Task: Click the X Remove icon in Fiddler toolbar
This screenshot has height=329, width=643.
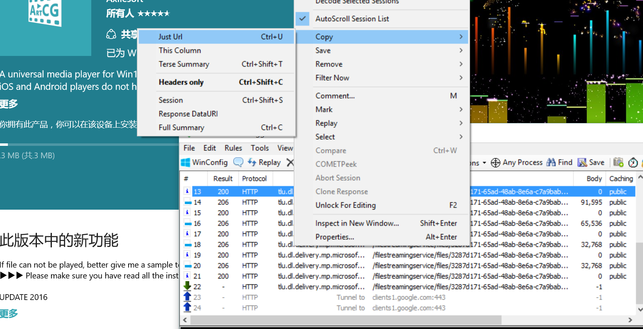Action: 290,162
